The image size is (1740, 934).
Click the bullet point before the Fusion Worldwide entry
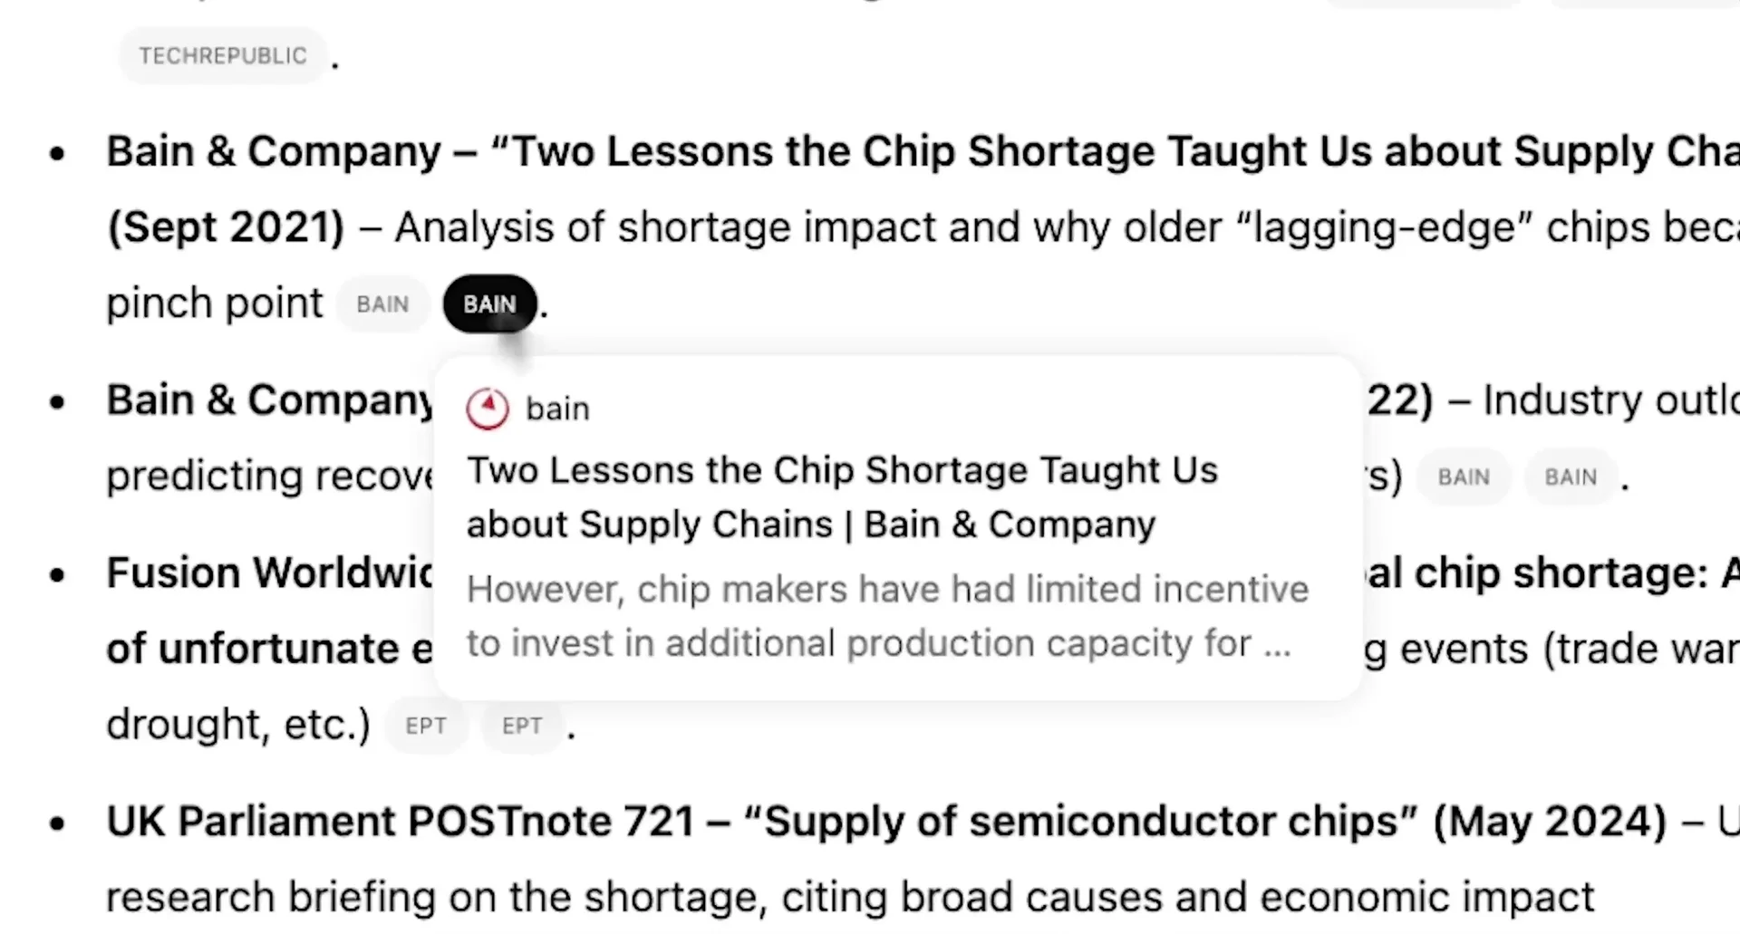click(x=58, y=574)
